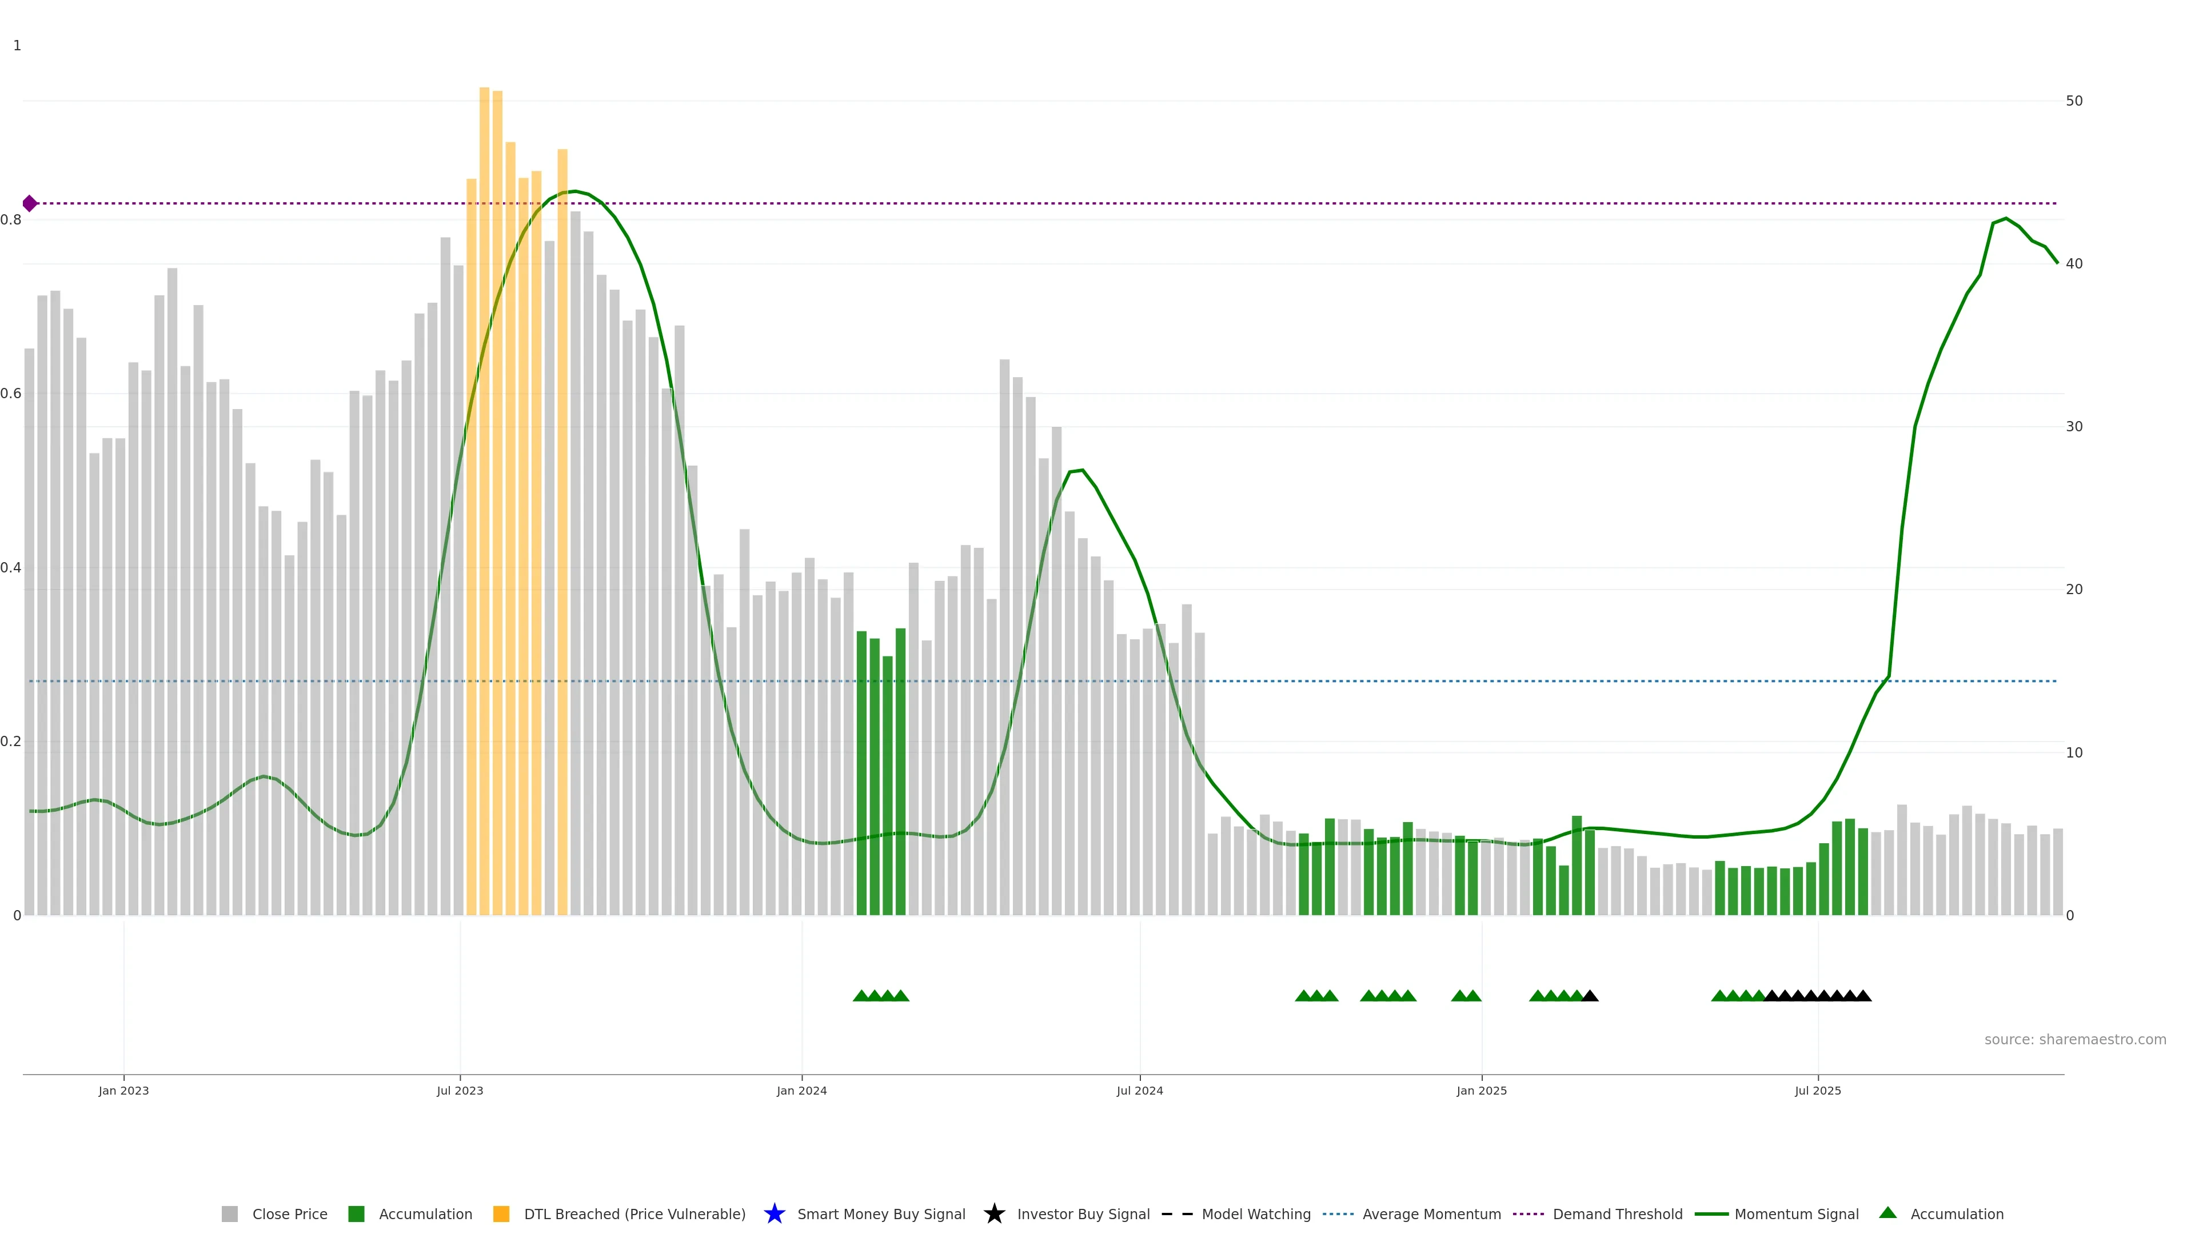Click the orange DTL Breached legend square
This screenshot has width=2195, height=1234.
click(501, 1213)
